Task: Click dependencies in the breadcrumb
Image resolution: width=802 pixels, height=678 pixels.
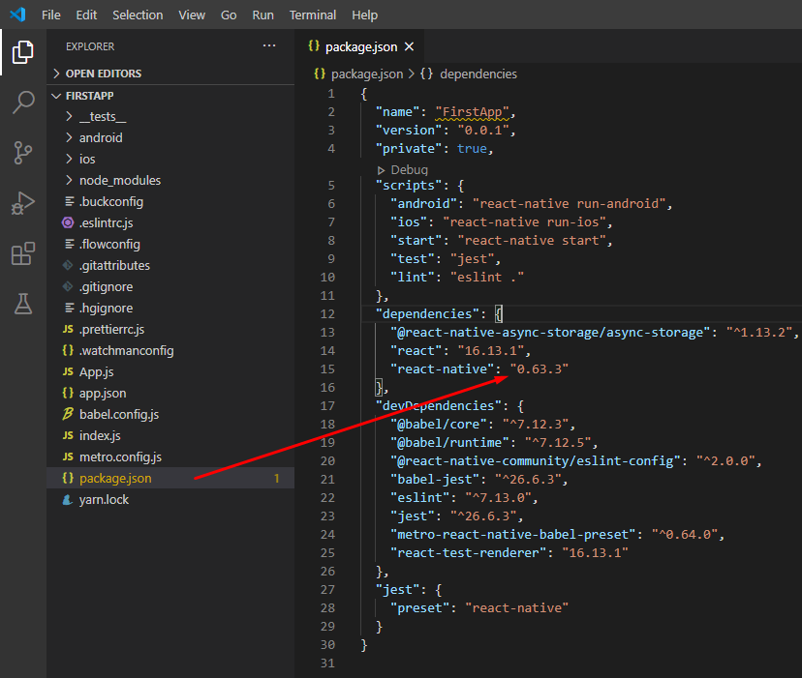Action: [x=478, y=74]
